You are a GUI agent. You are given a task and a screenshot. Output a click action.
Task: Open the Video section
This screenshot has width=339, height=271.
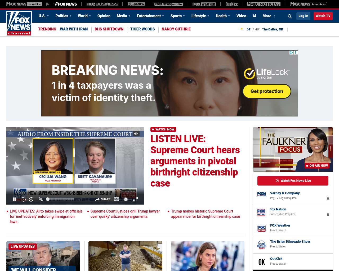click(241, 16)
